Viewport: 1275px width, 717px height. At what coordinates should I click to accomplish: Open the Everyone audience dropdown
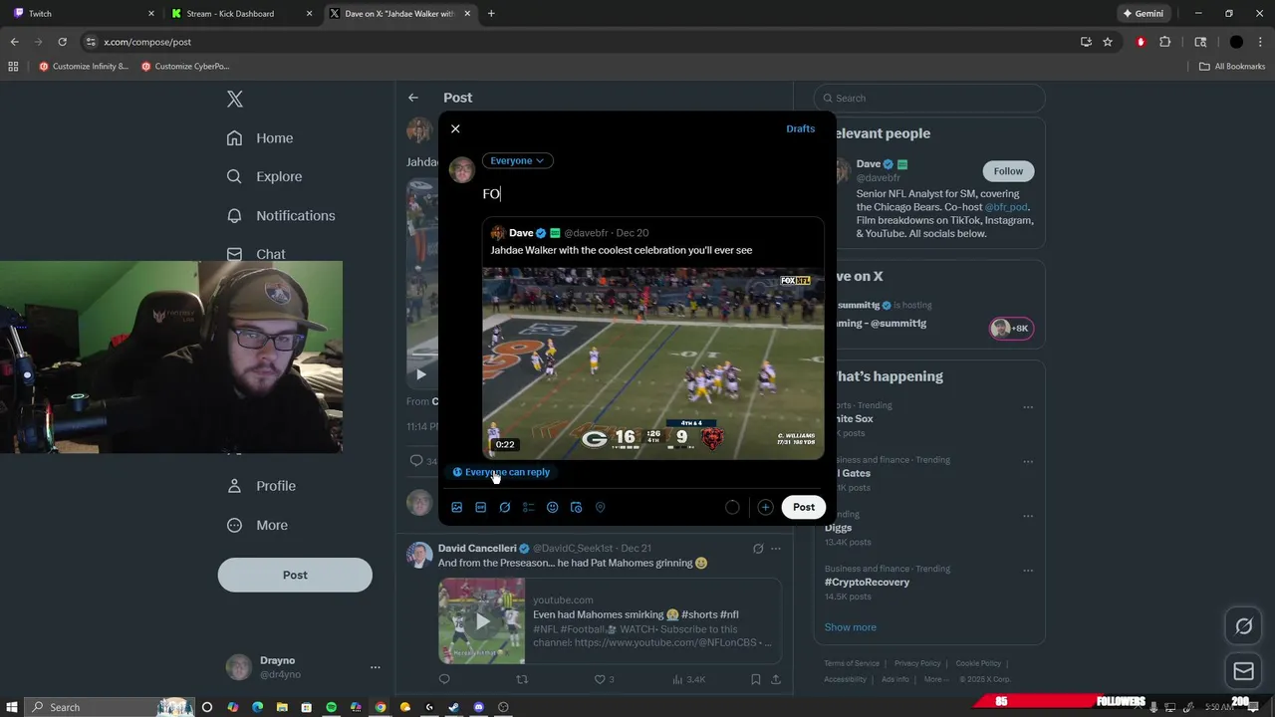click(x=517, y=160)
